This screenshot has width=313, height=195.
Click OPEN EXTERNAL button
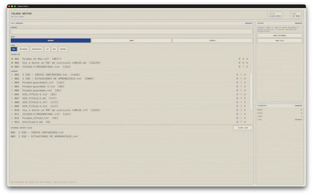[x=280, y=35]
